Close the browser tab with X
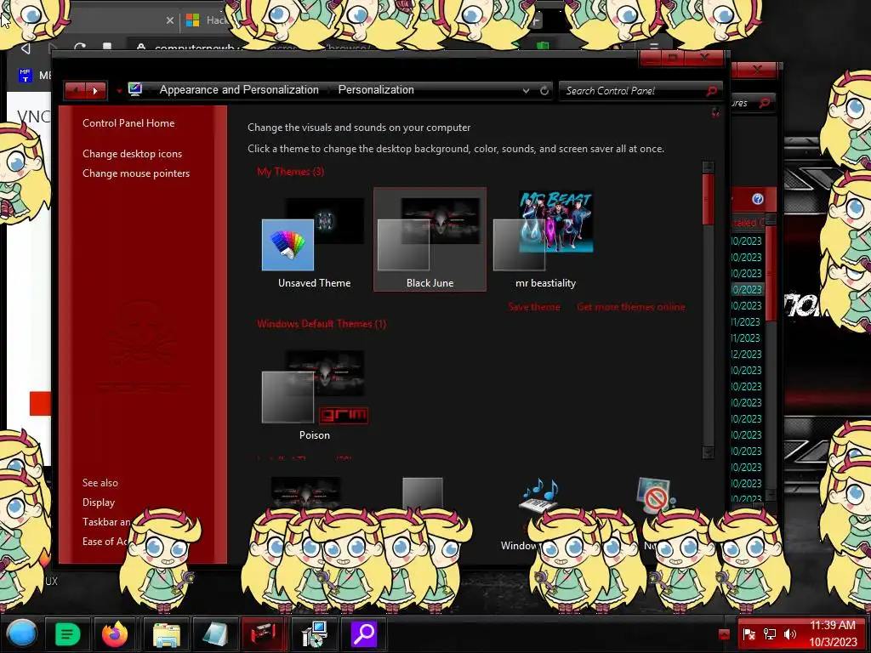This screenshot has width=871, height=653. click(170, 20)
